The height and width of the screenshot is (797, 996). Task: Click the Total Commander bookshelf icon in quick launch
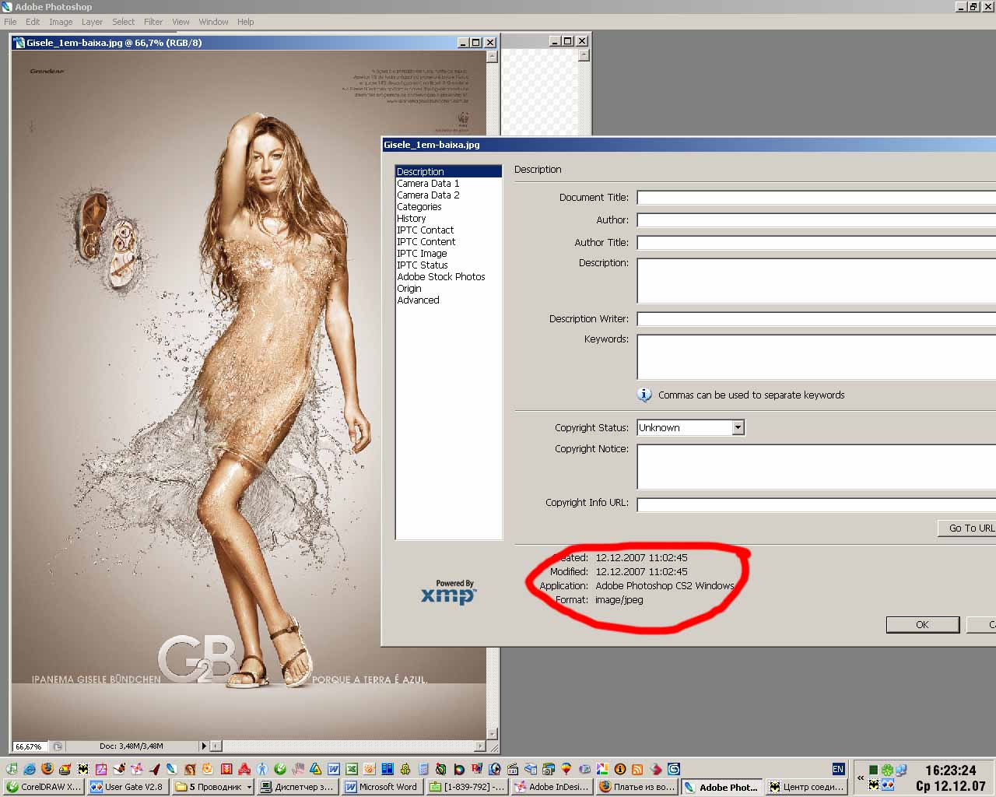pyautogui.click(x=388, y=769)
